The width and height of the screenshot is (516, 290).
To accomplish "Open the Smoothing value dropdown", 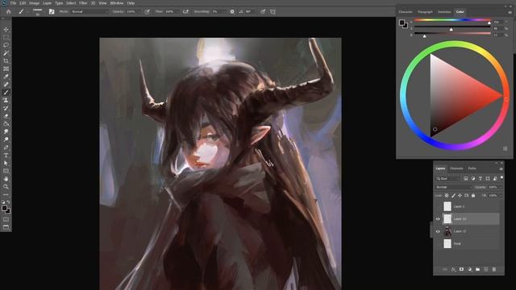I will [224, 11].
